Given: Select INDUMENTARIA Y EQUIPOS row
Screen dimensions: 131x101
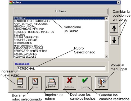Looking at the screenshot, I should pos(59,29).
